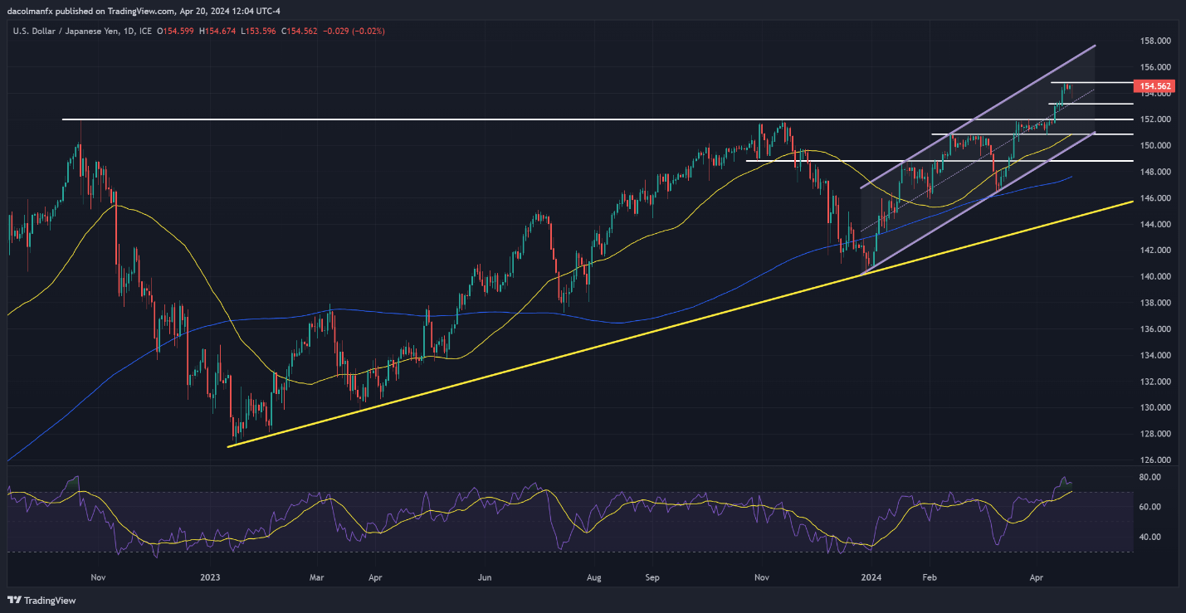Click the Aug label on the time axis
Screen dimensions: 1186x613
[x=593, y=575]
